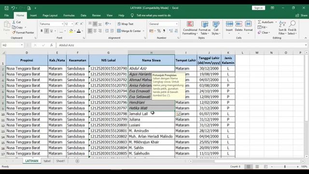Select cell with name Jamalul Lail
The height and width of the screenshot is (174, 309).
151,114
